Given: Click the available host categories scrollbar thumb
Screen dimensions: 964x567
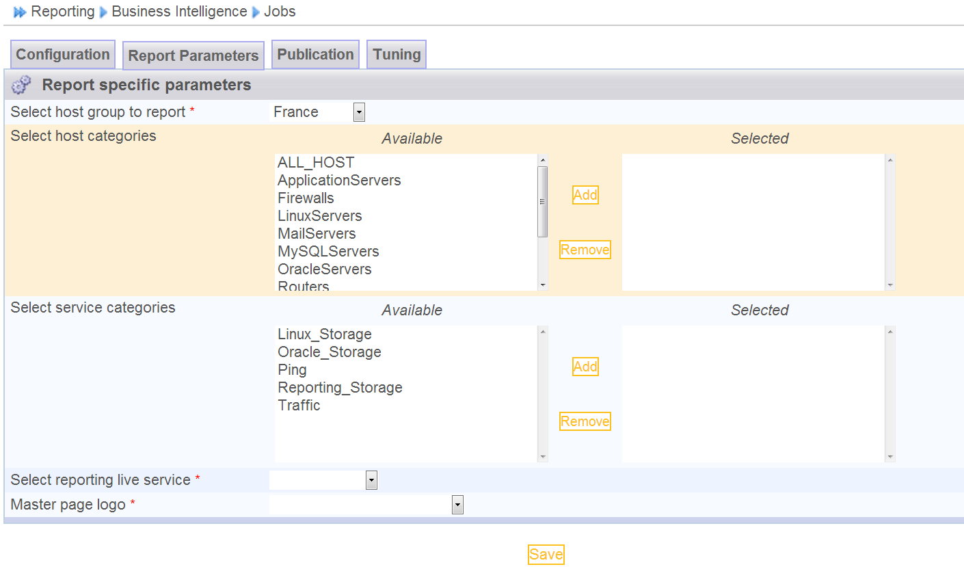Looking at the screenshot, I should 543,202.
